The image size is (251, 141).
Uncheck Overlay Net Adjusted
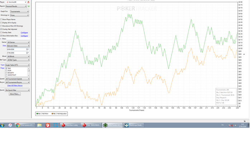coord(1,29)
